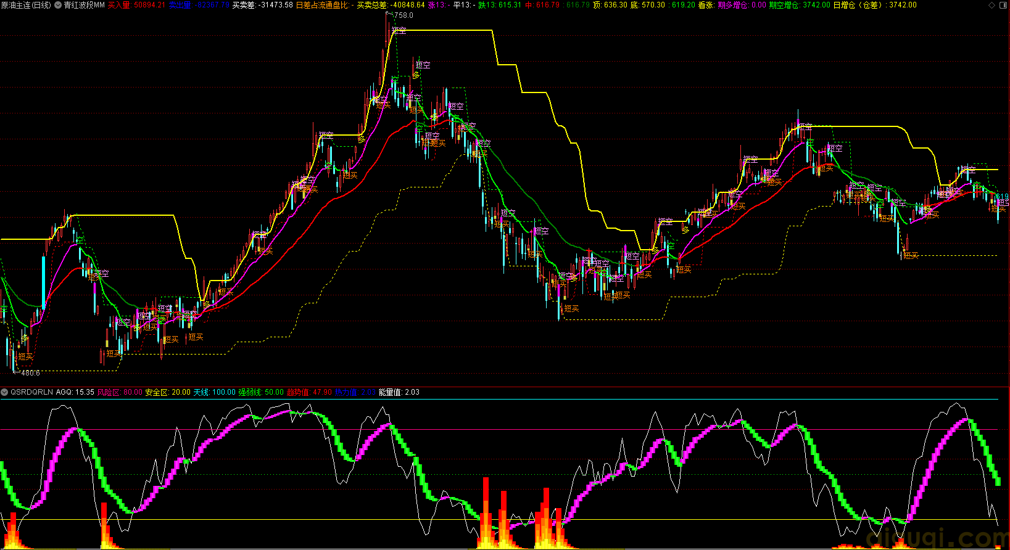Click the 看涨 label in header
Screen dimensions: 1010x550
[706, 5]
